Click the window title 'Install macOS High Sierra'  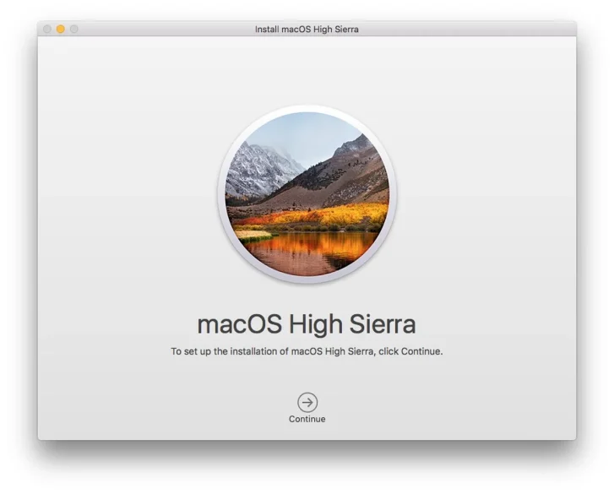pyautogui.click(x=307, y=30)
